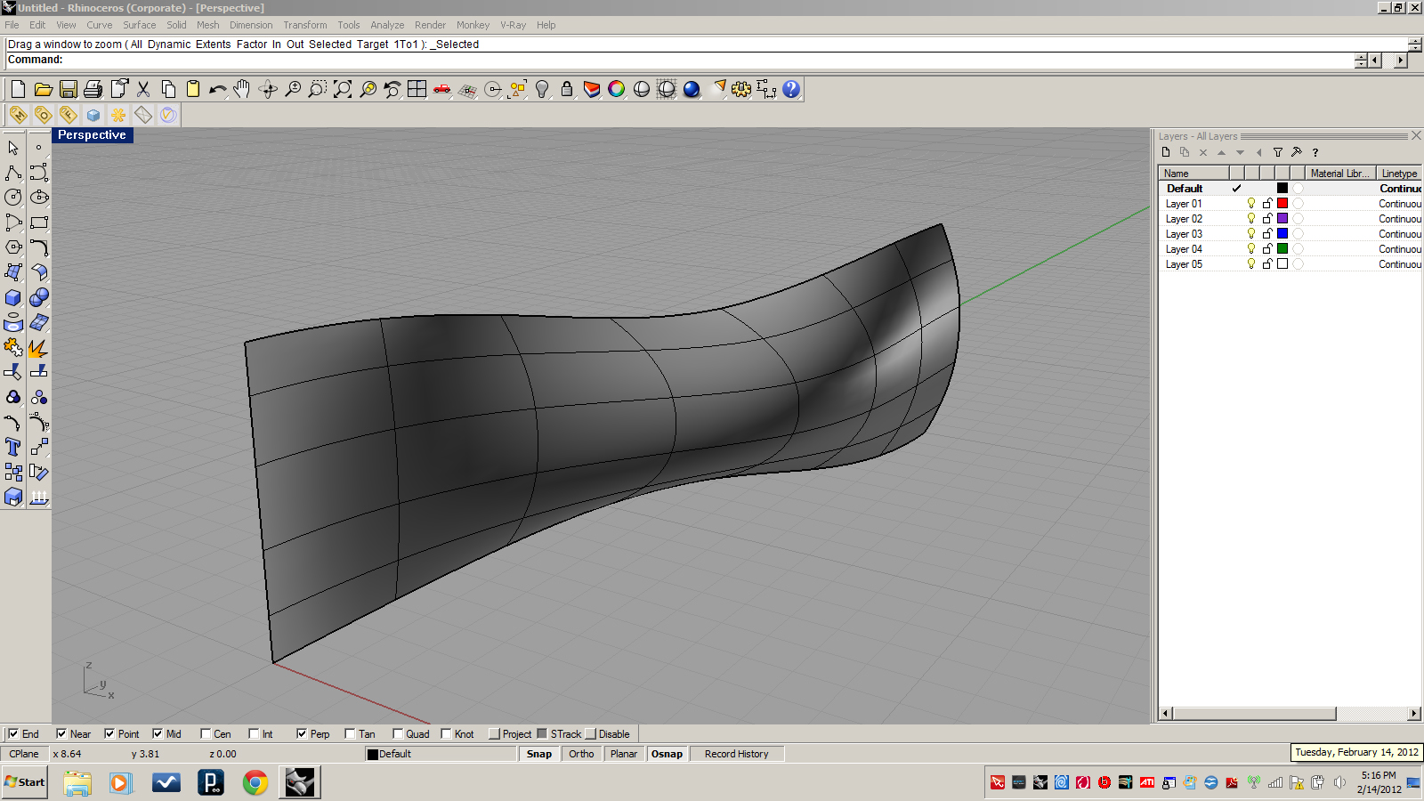This screenshot has height=801, width=1424.
Task: Toggle the Ortho button in the status bar
Action: point(580,754)
